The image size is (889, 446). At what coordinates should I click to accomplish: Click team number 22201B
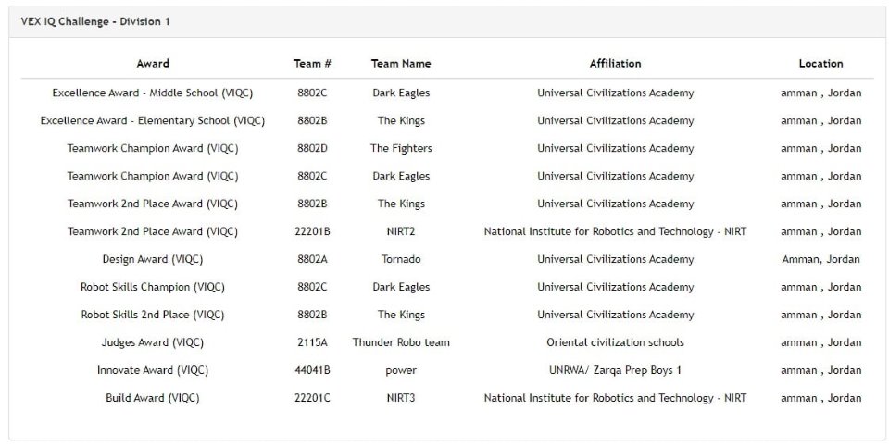pyautogui.click(x=312, y=231)
